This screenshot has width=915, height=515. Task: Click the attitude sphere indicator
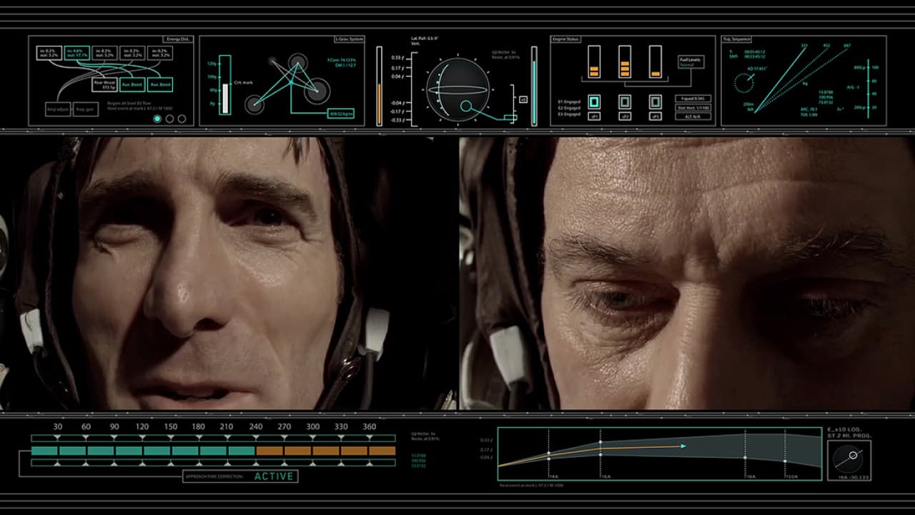tap(457, 89)
